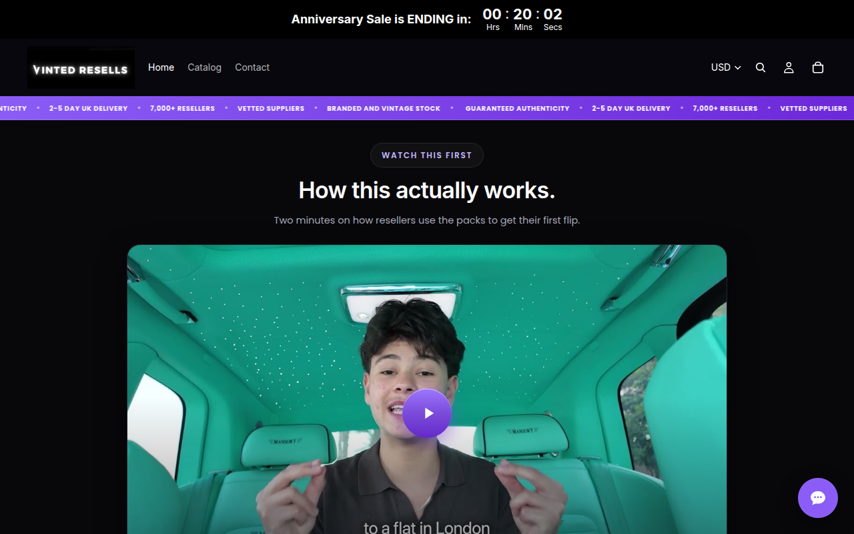The width and height of the screenshot is (854, 534).
Task: Click the countdown seconds value 02
Action: [x=552, y=14]
